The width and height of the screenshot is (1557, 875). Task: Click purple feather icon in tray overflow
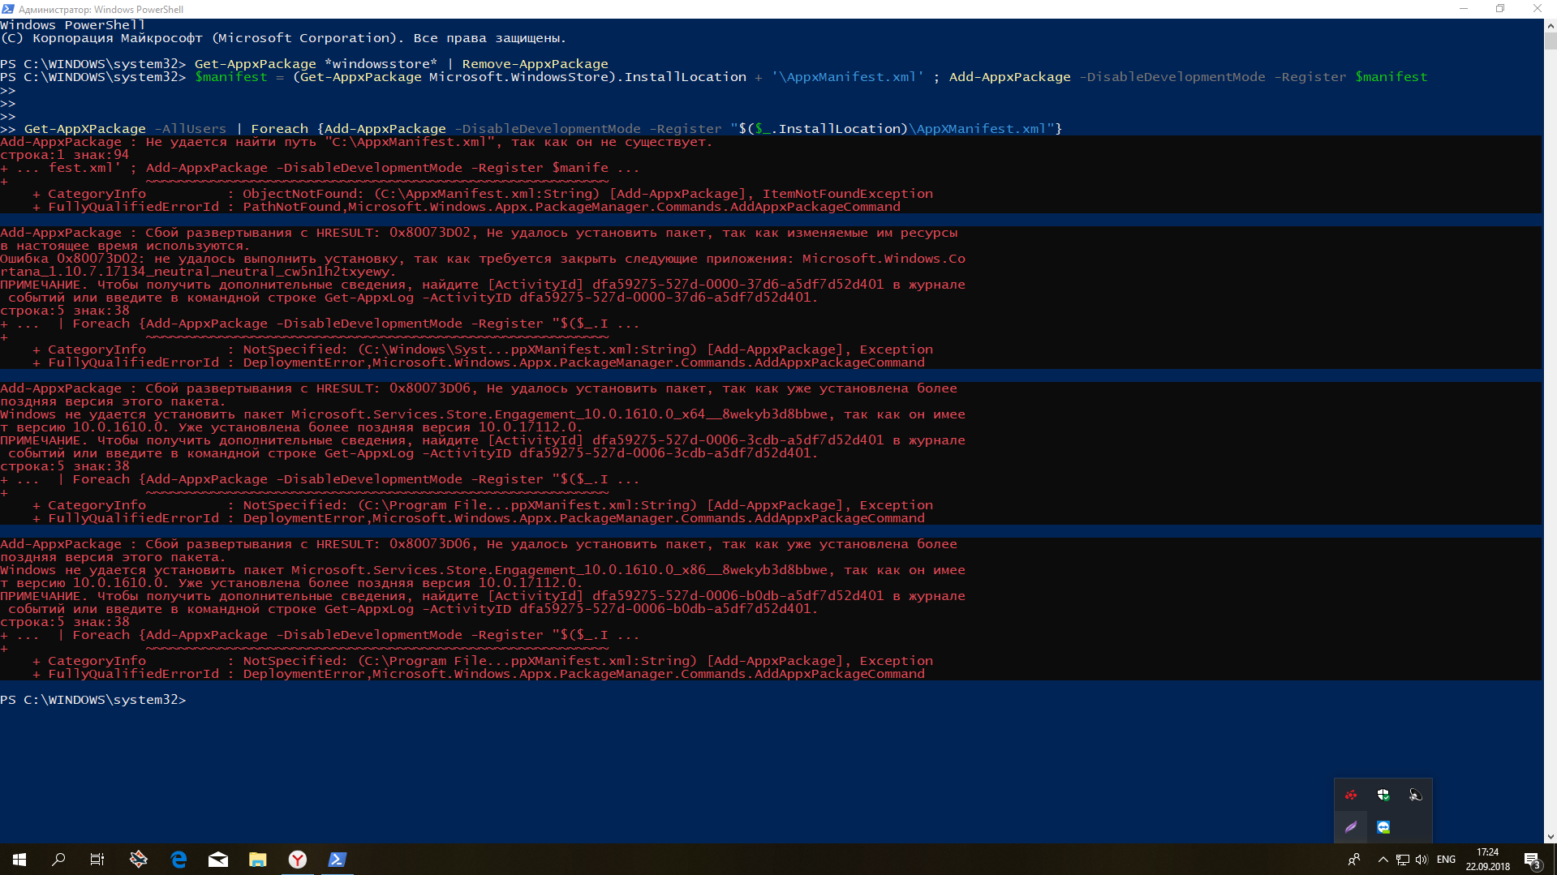(x=1351, y=827)
